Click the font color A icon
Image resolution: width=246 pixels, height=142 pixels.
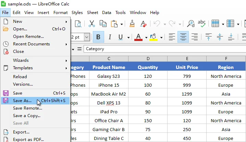coord(138,37)
